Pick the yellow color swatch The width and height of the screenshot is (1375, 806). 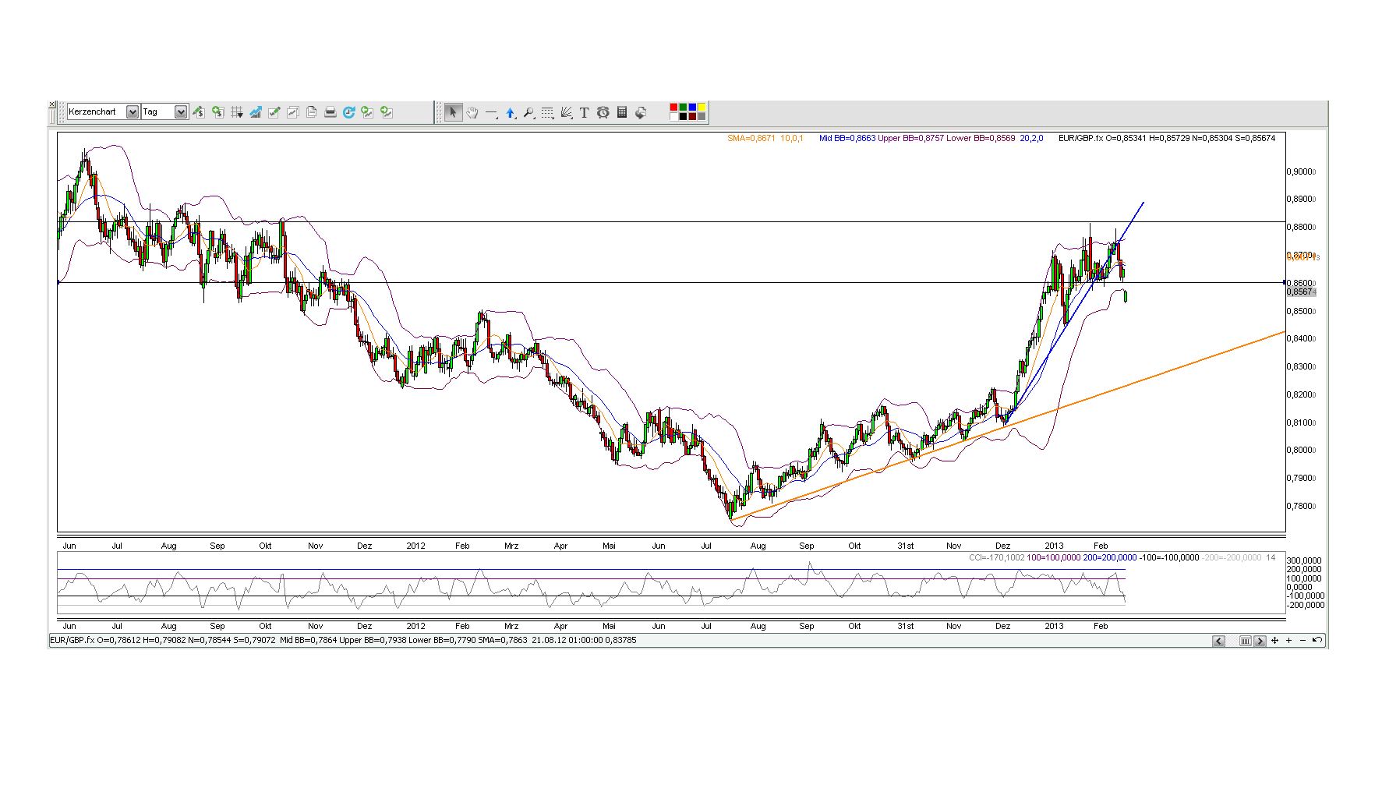tap(702, 108)
